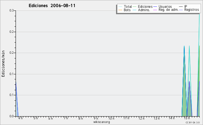The image size is (203, 125).
Task: Click the '12 h' x-axis label
Action: [141, 118]
